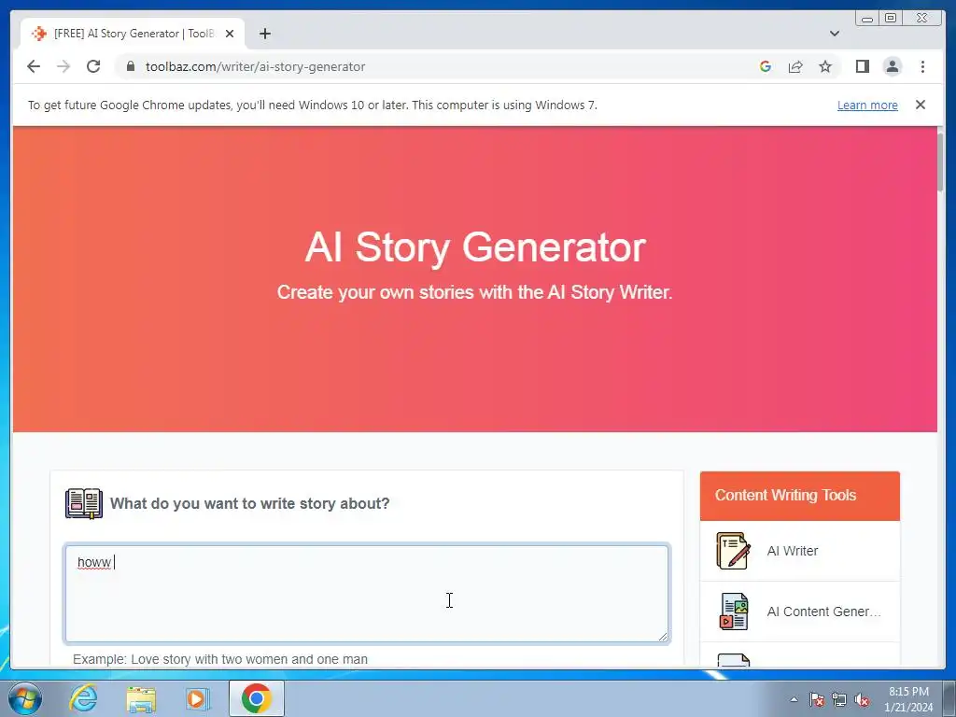Share this page using the share icon
The image size is (956, 717).
click(795, 66)
